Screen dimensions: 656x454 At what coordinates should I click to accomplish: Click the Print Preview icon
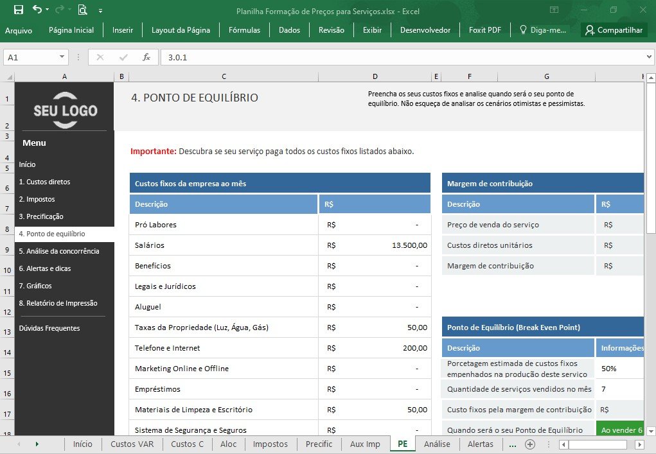(82, 10)
